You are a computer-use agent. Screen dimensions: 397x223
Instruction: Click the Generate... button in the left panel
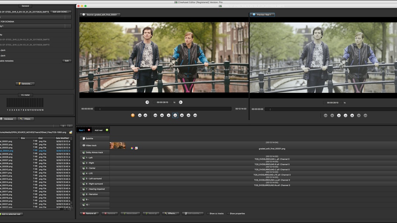[x=24, y=83]
